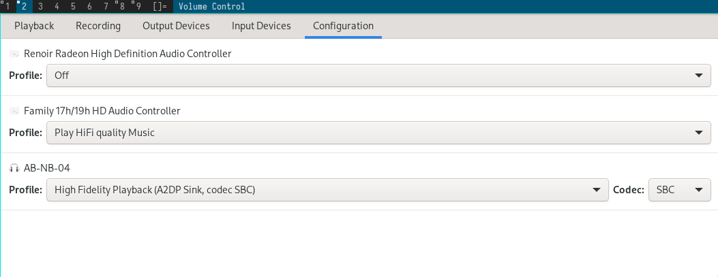Screen dimensions: 718x277
Task: Switch to workspace 1 tag
Action: point(8,6)
